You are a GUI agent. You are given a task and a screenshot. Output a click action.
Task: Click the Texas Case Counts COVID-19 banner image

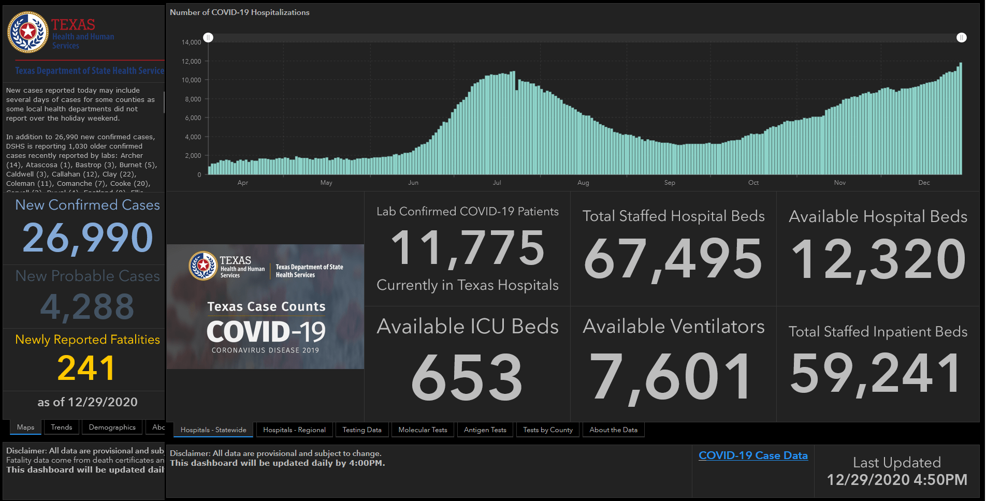click(265, 306)
